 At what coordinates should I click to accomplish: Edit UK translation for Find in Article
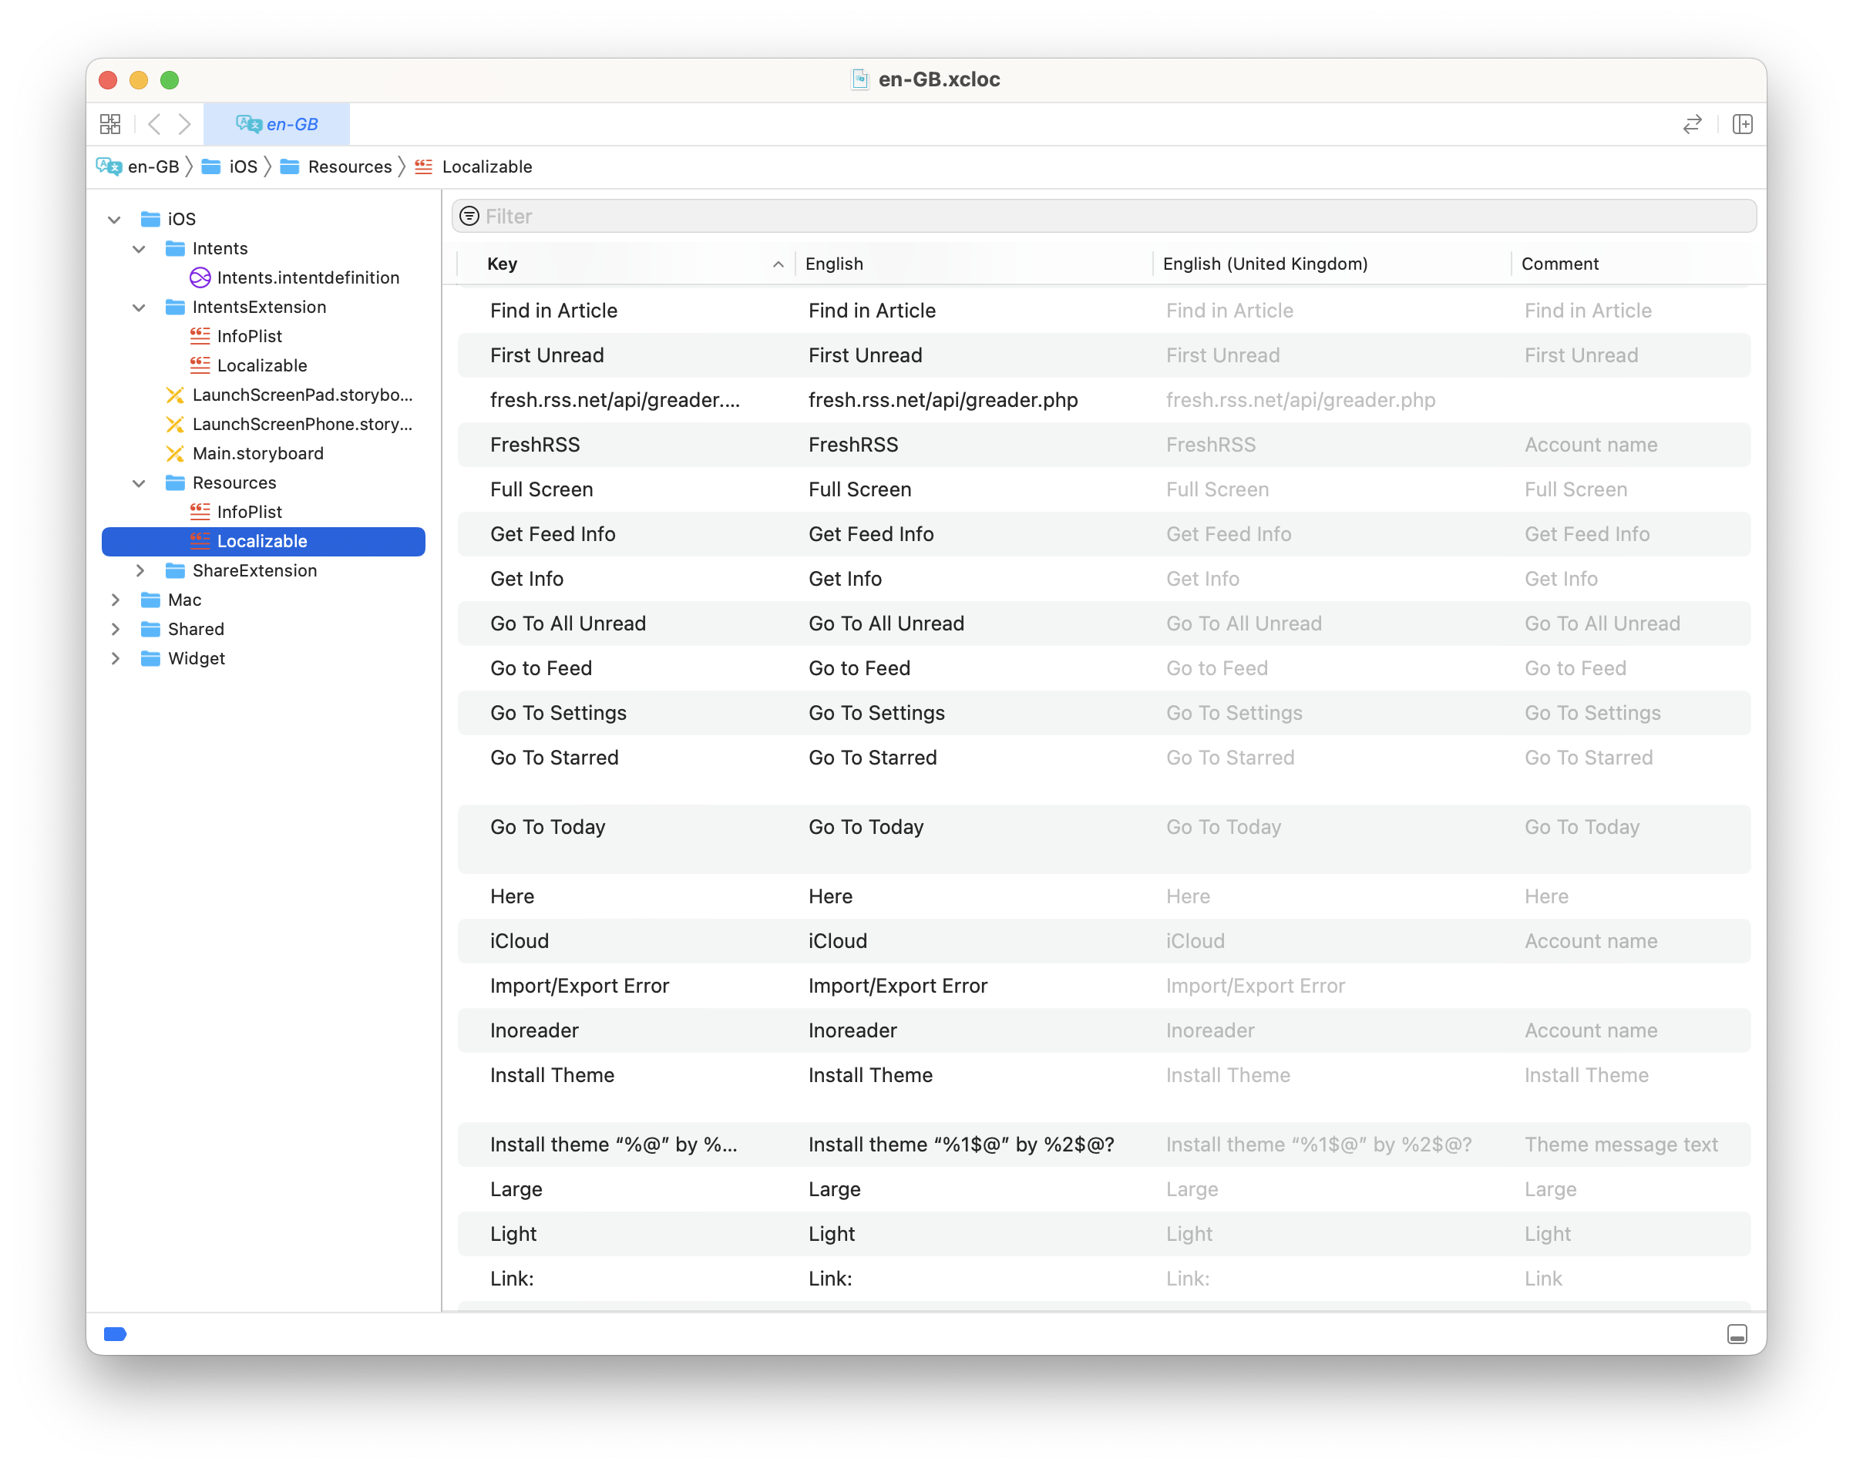pyautogui.click(x=1229, y=311)
